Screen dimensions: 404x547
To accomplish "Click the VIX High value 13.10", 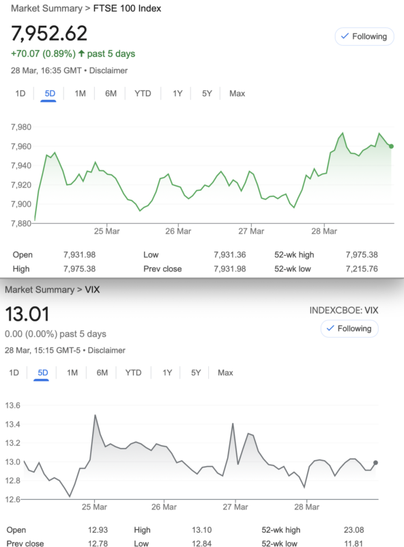I will pyautogui.click(x=201, y=530).
